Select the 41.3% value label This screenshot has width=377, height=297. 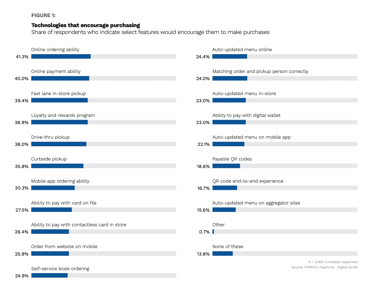point(22,57)
